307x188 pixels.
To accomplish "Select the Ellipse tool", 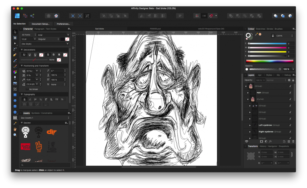I will [x=15, y=101].
